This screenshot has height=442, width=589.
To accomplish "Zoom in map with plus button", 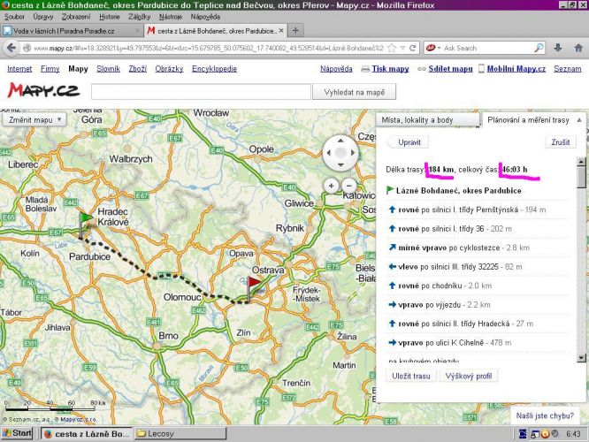I will click(331, 186).
